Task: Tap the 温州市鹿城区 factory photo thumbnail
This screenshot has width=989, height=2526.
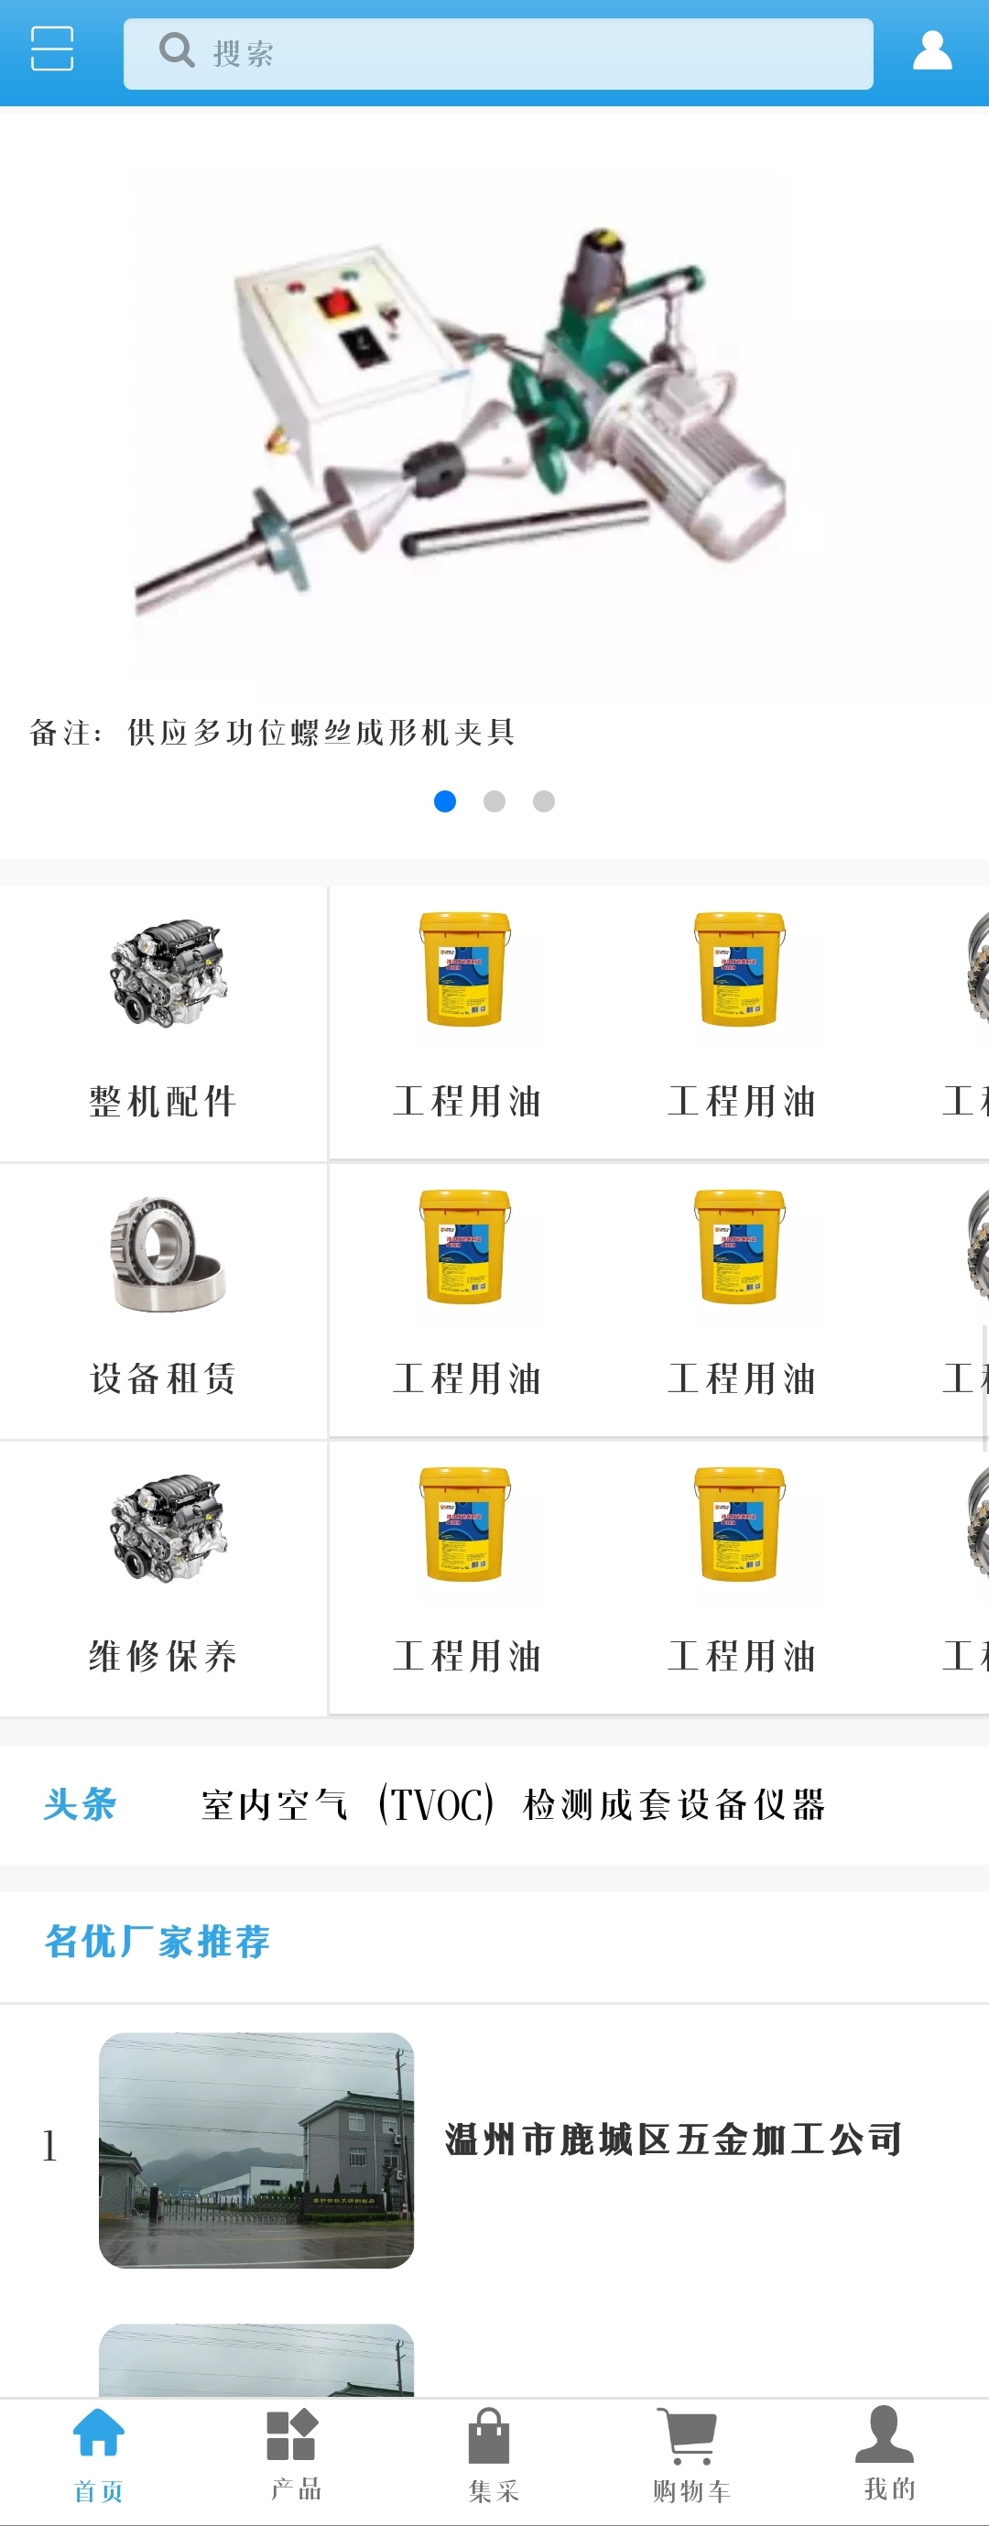Action: (256, 2150)
